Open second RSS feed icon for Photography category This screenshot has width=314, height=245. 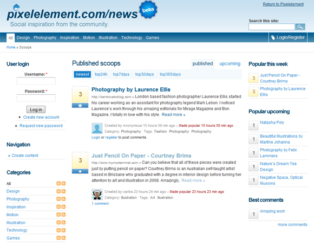(63, 199)
